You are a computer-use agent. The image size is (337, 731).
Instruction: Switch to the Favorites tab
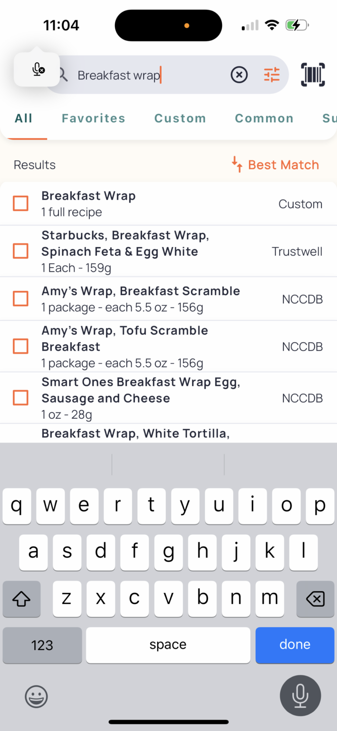93,118
